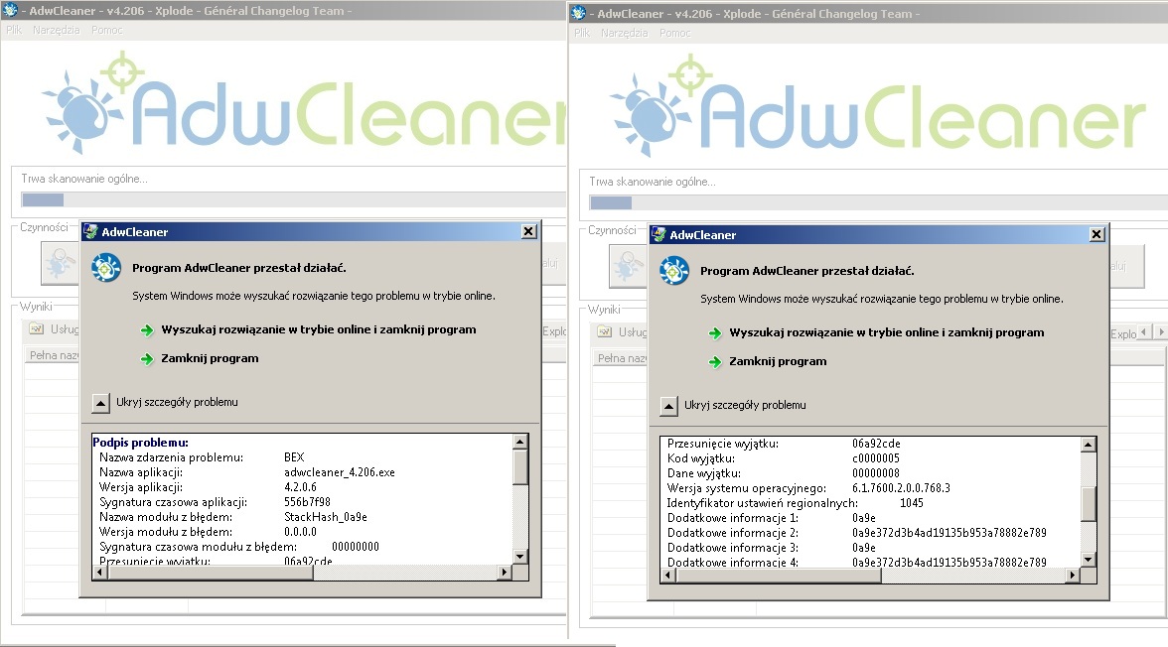Click 'Ukryj szczegóły problemu' label in left dialog
The width and height of the screenshot is (1168, 647).
[177, 402]
